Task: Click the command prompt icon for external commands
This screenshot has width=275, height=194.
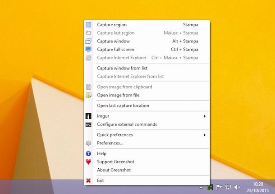Action: [x=88, y=125]
